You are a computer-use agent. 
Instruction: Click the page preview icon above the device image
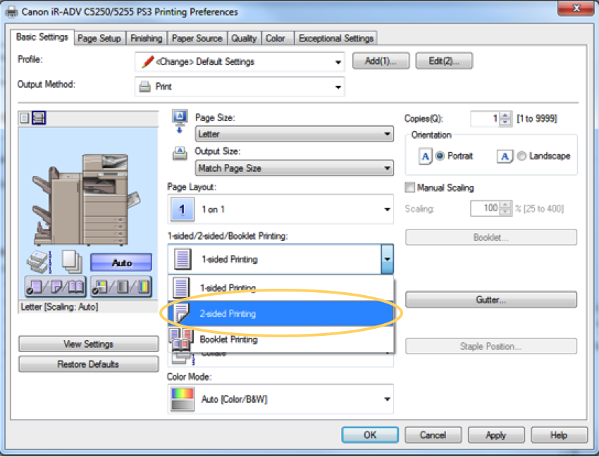point(25,118)
